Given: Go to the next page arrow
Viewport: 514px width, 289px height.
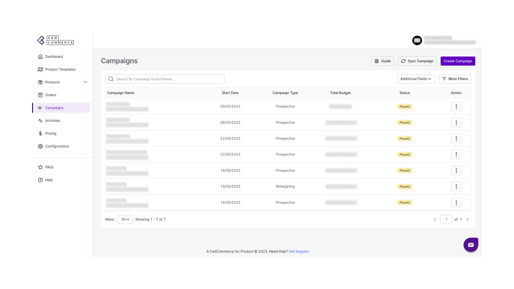Looking at the screenshot, I should [x=467, y=220].
